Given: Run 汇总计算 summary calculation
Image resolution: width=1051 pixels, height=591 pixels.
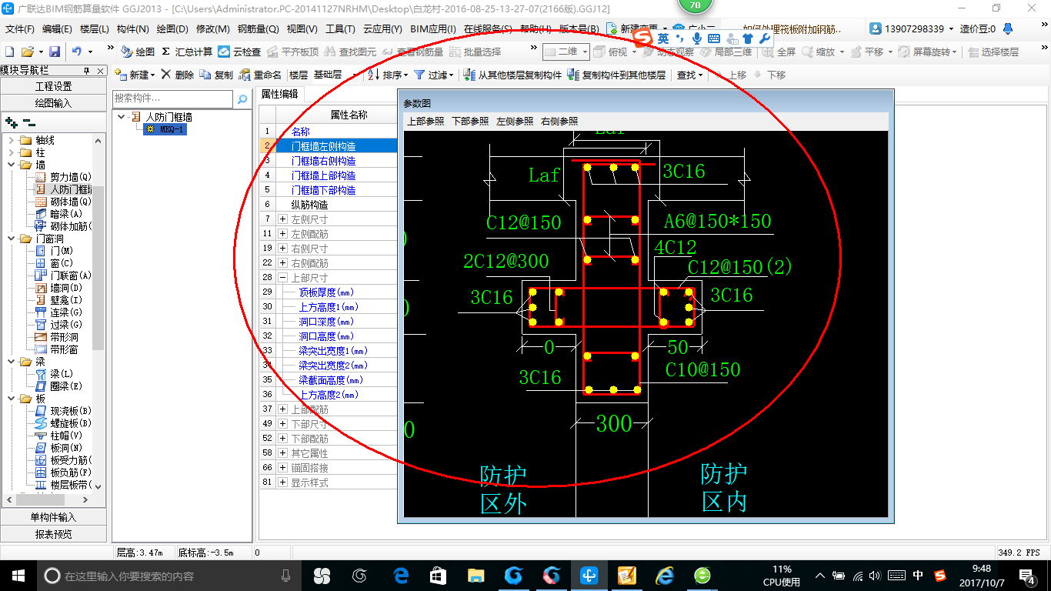Looking at the screenshot, I should coord(187,52).
